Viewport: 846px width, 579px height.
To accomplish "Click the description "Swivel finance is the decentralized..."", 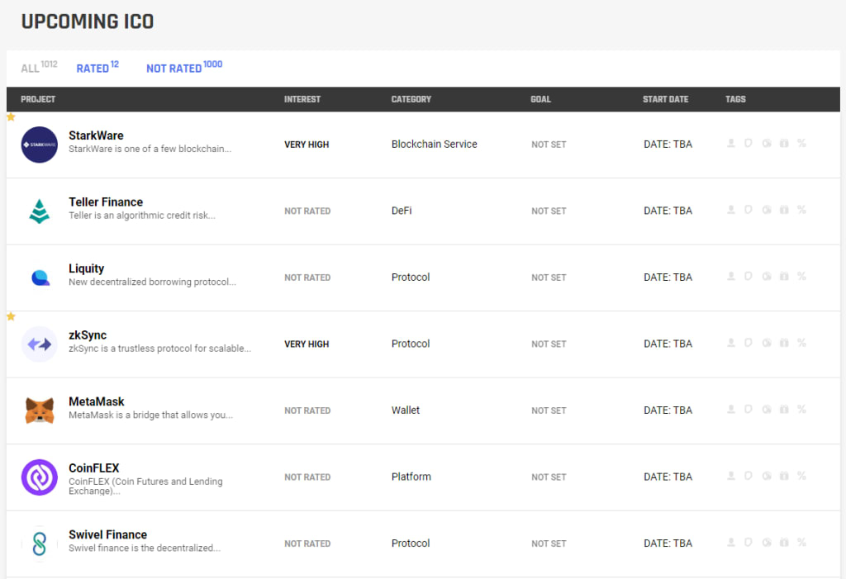I will tap(145, 548).
